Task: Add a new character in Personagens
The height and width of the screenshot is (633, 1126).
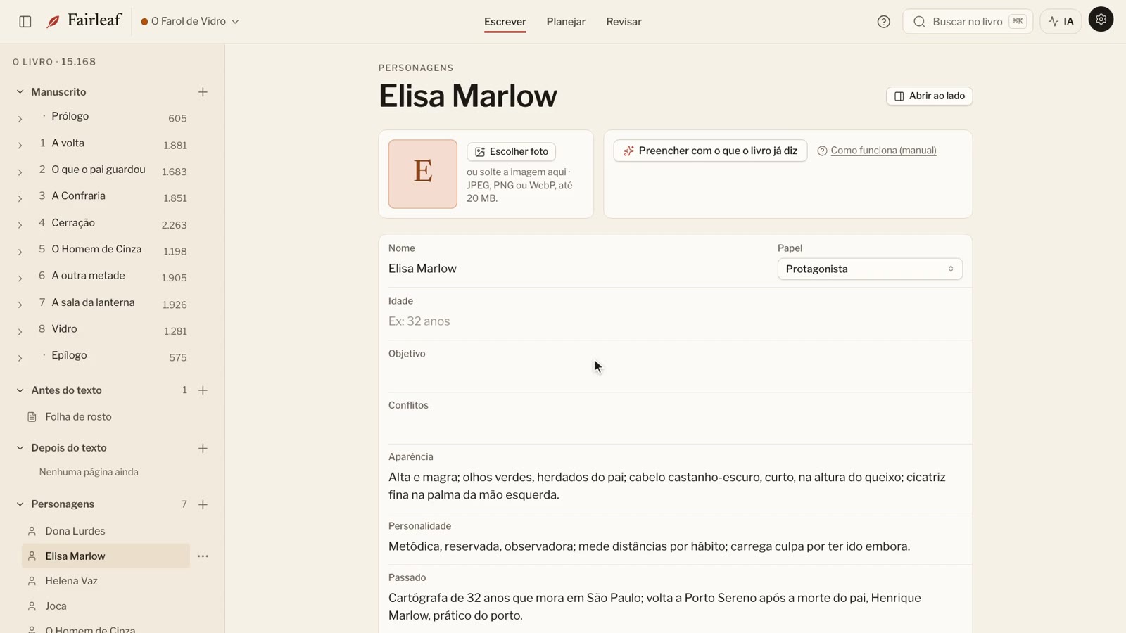Action: coord(203,504)
